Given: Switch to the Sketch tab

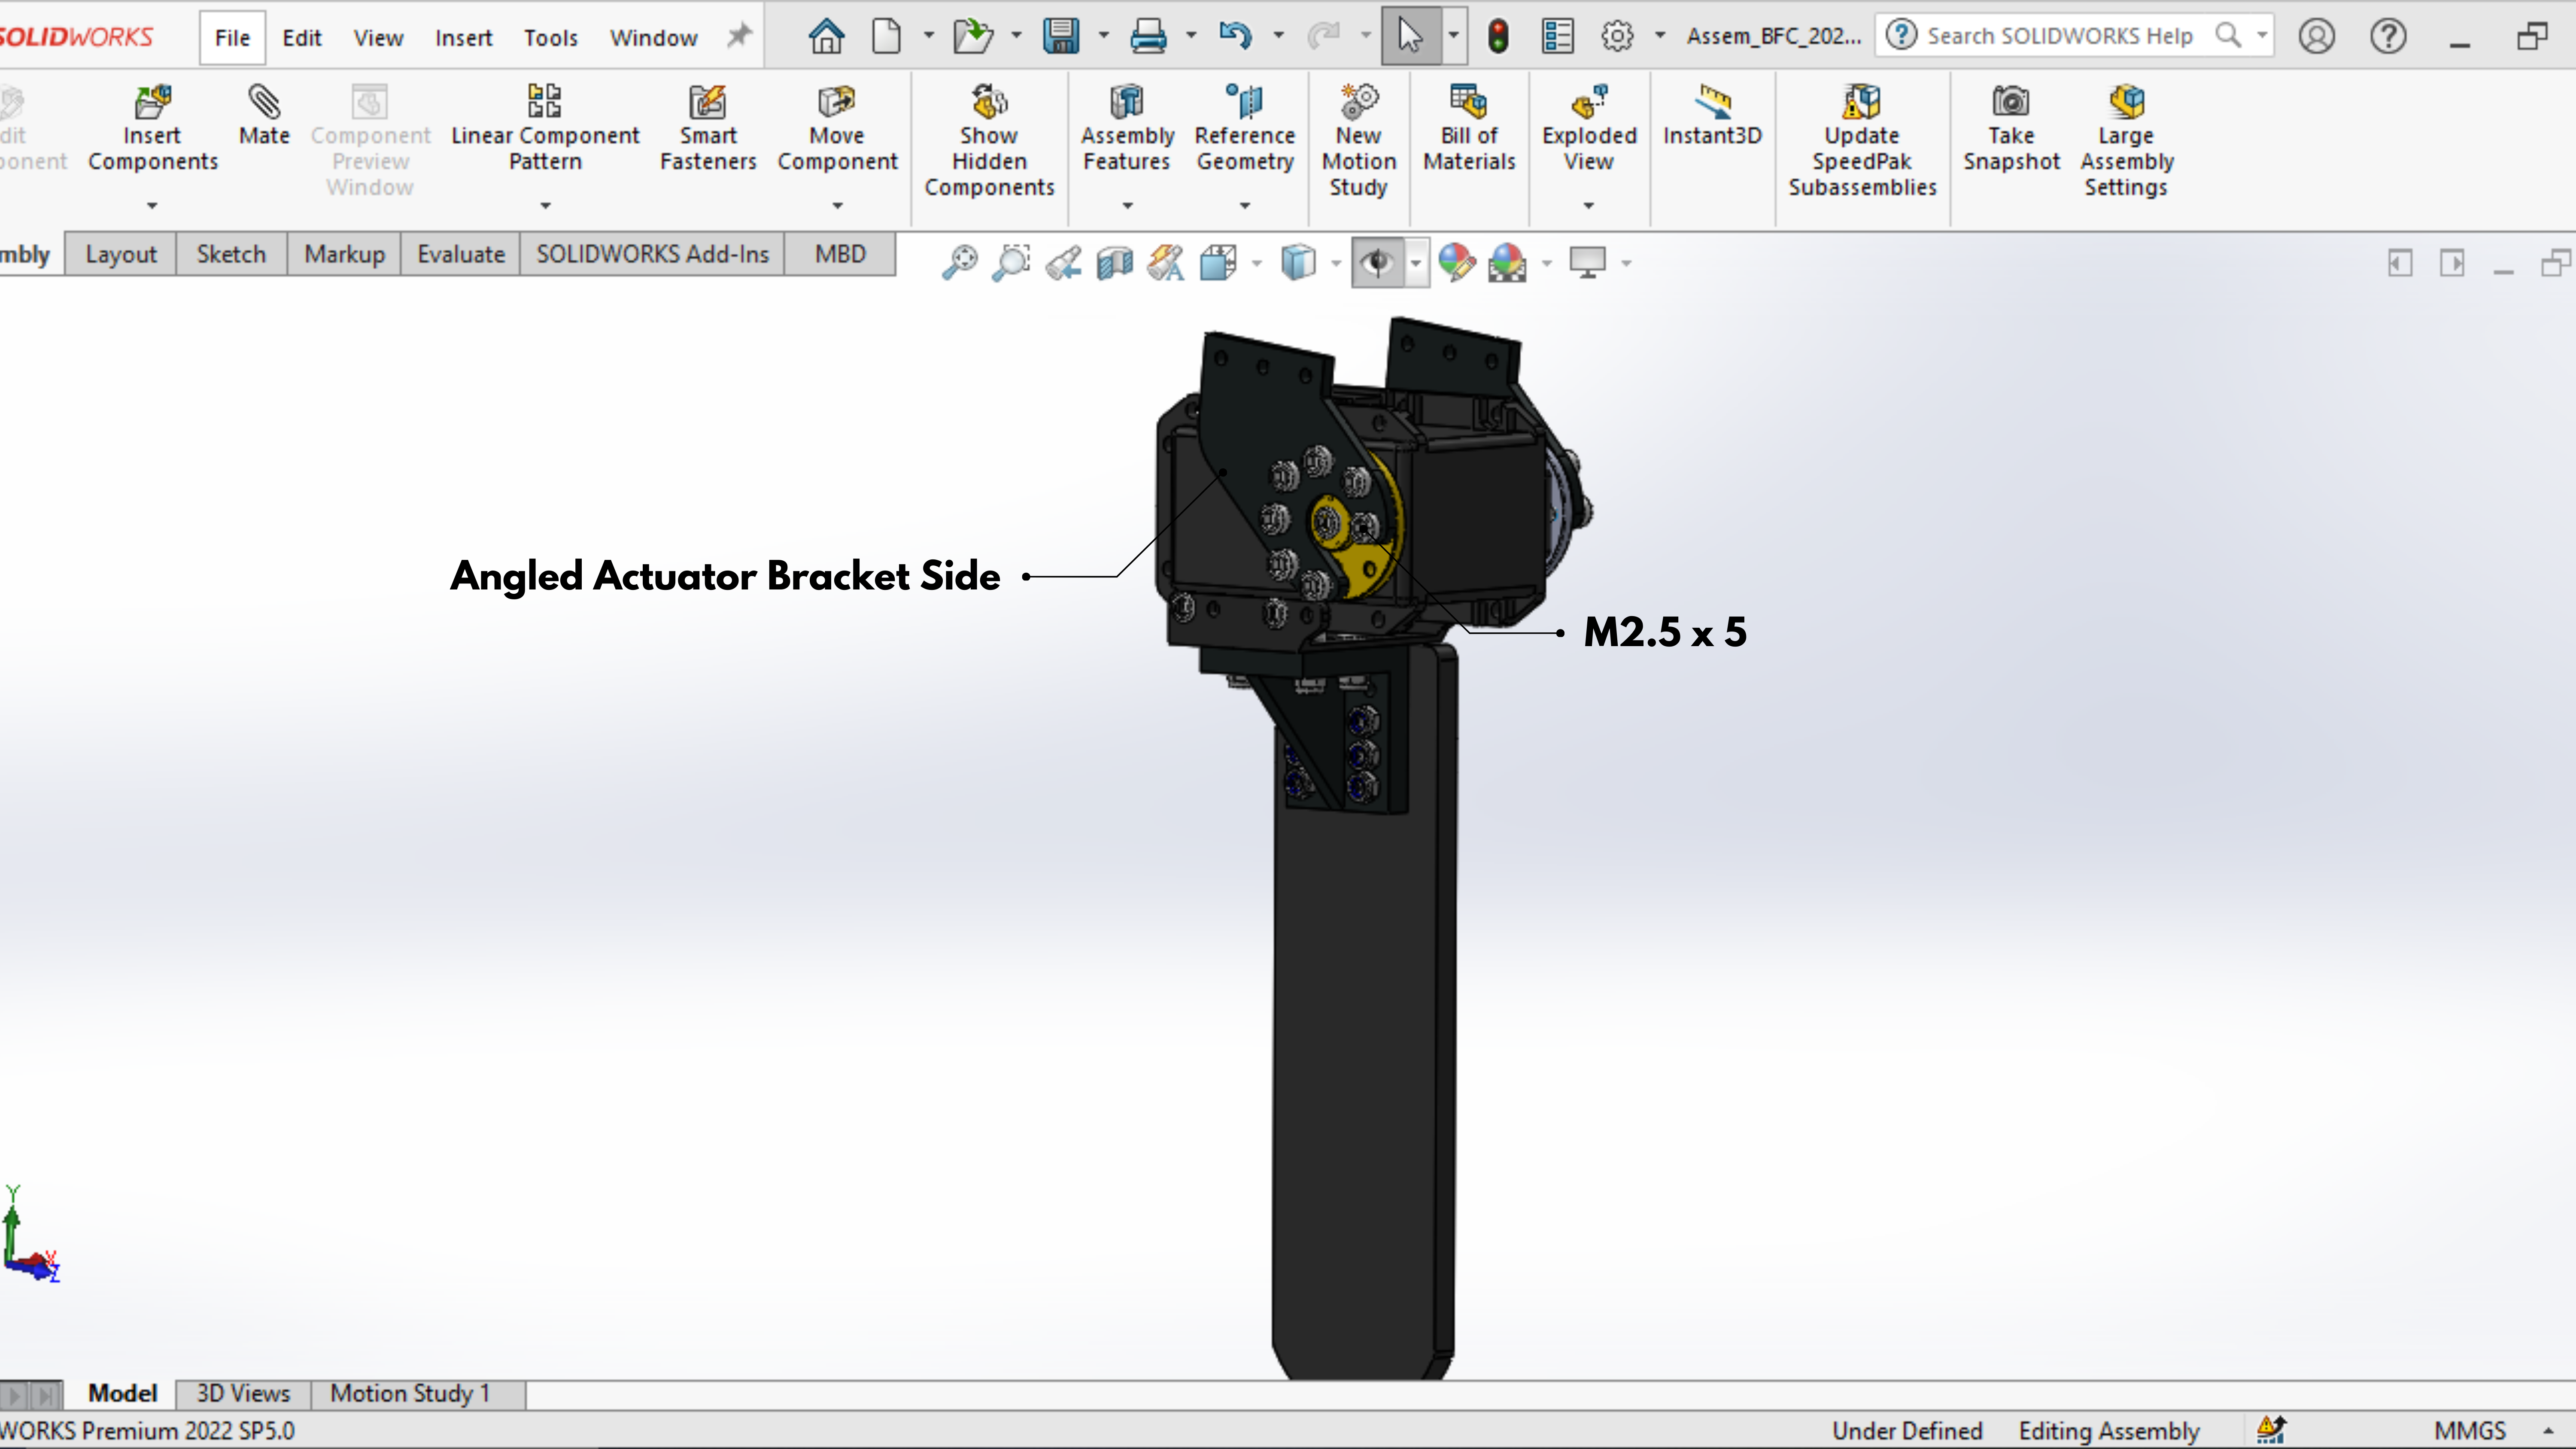Looking at the screenshot, I should tap(231, 254).
